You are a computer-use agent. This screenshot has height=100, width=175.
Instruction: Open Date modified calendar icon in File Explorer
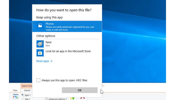[15, 96]
